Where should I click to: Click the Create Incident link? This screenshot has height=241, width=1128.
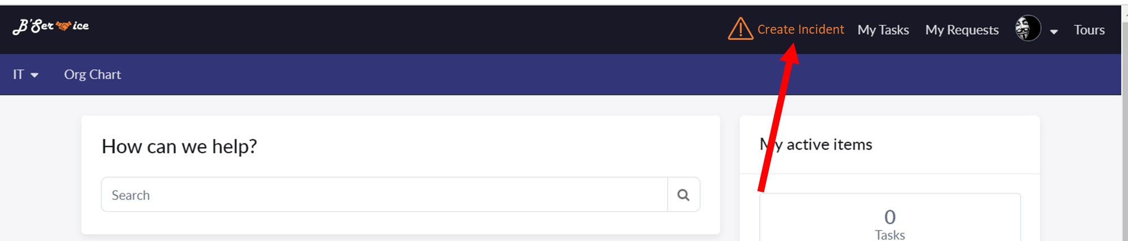[800, 29]
